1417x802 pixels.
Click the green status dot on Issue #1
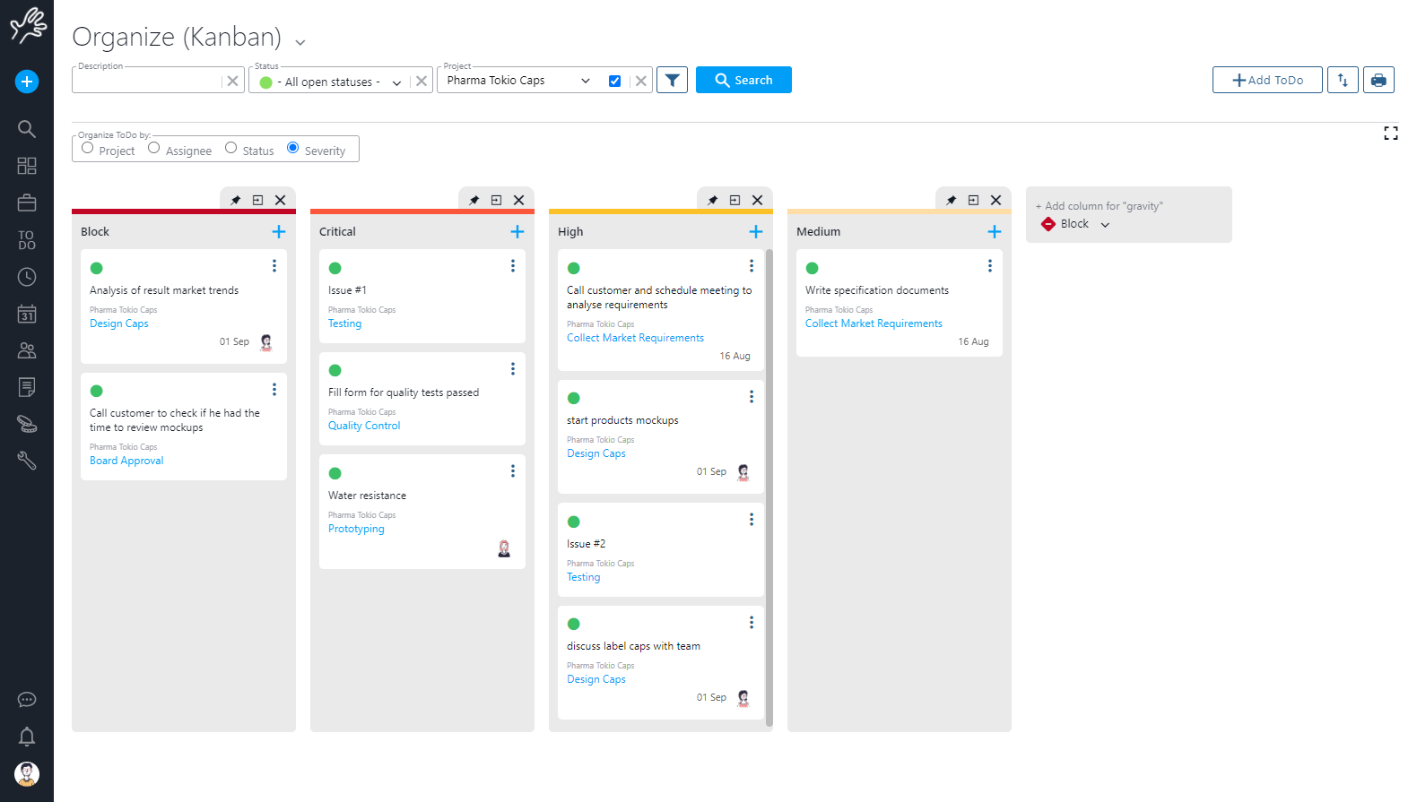tap(335, 268)
